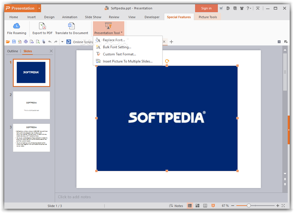
Task: Switch to the Insert tab
Action: click(31, 17)
